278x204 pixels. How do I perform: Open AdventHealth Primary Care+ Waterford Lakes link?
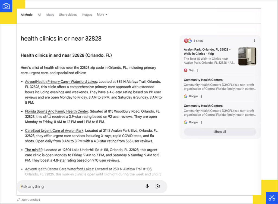coord(61,82)
